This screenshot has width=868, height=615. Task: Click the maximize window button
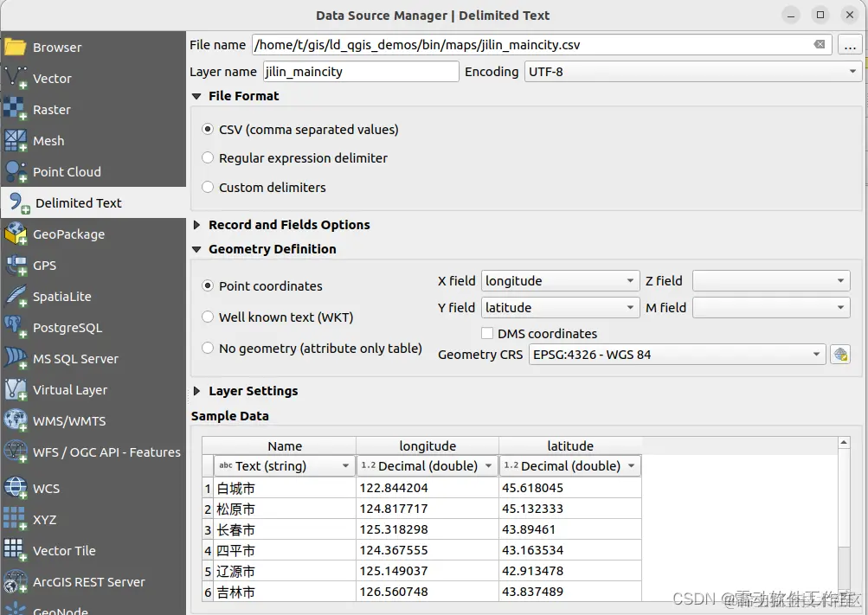pos(820,15)
